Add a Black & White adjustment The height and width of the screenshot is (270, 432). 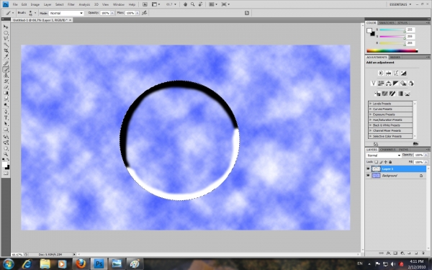point(396,84)
